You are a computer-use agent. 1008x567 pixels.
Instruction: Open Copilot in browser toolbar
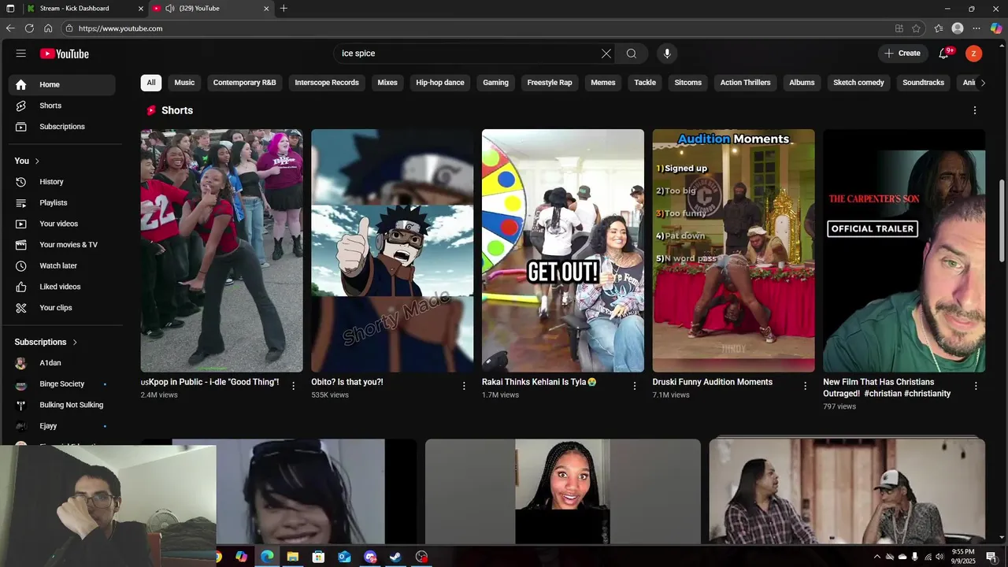click(996, 28)
